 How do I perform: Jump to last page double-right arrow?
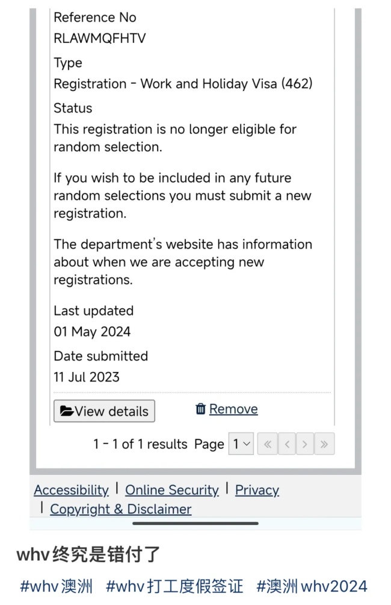tap(324, 444)
